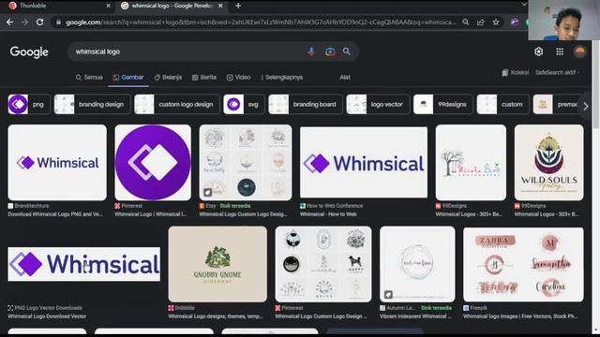Close the Thunkable tab
Screen dimensions: 600x337
click(109, 6)
